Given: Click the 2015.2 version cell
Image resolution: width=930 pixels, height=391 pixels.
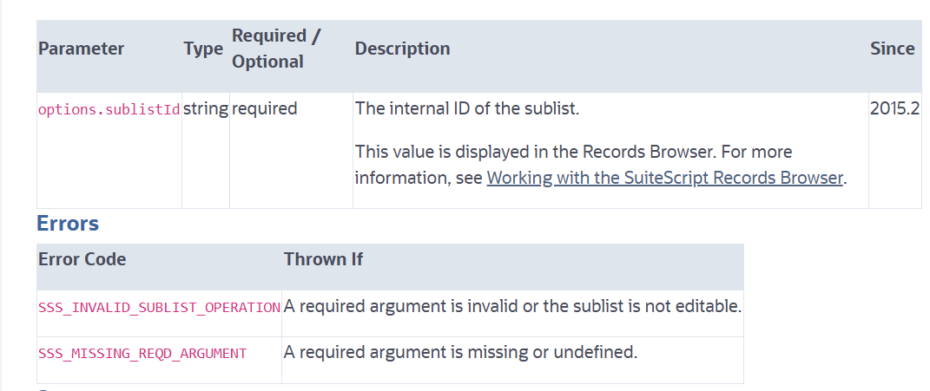Looking at the screenshot, I should click(x=894, y=109).
